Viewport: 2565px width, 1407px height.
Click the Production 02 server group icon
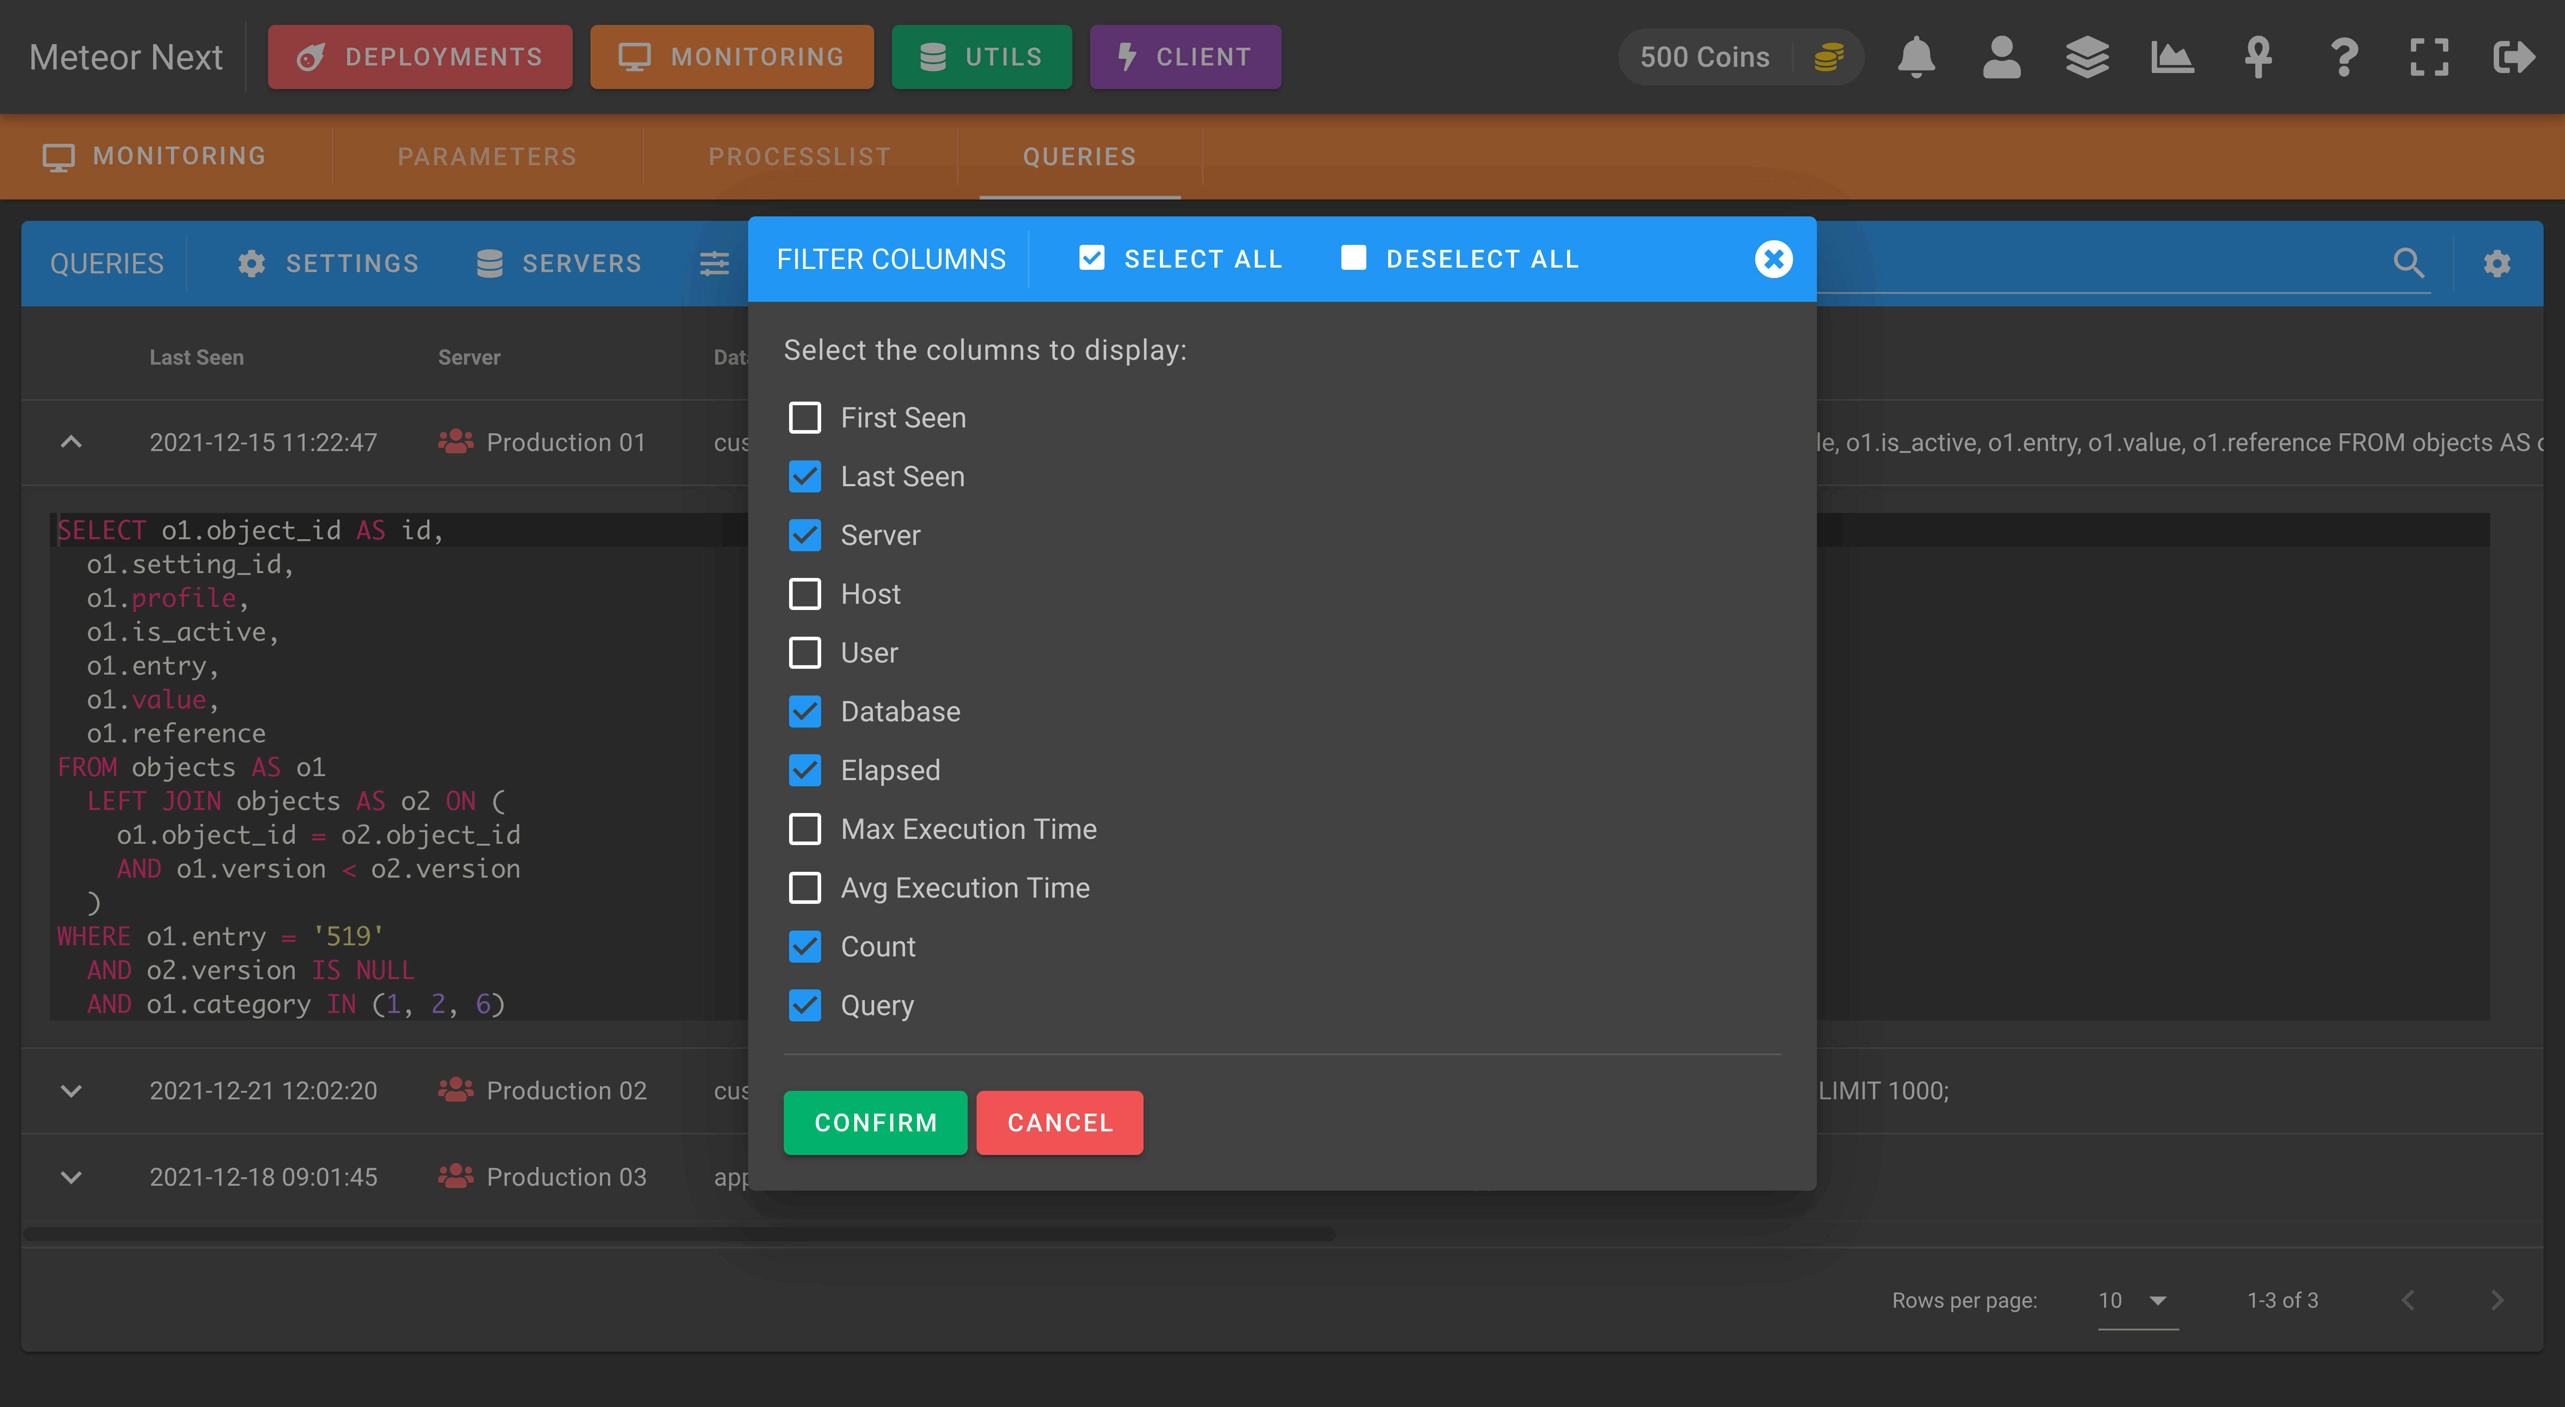coord(455,1090)
